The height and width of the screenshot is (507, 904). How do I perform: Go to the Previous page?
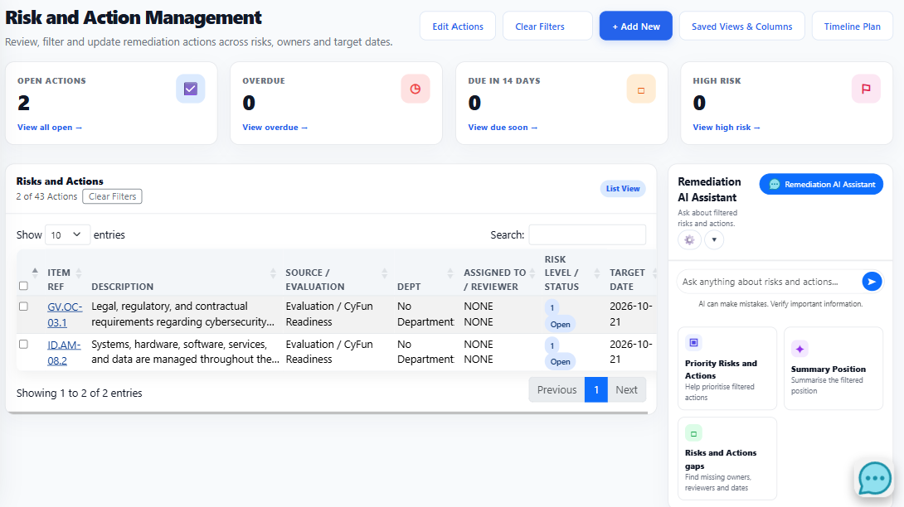click(556, 389)
